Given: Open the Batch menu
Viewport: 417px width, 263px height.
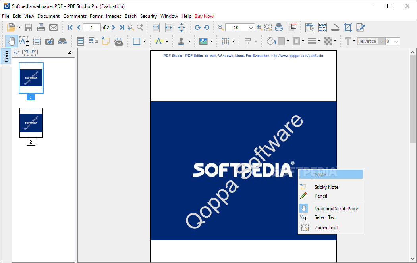Looking at the screenshot, I should point(131,16).
